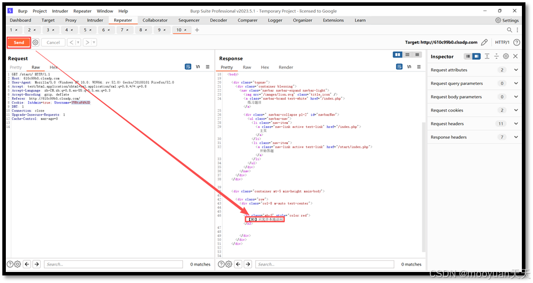Select Repeater tab 5
This screenshot has height=283, width=533.
[x=88, y=30]
